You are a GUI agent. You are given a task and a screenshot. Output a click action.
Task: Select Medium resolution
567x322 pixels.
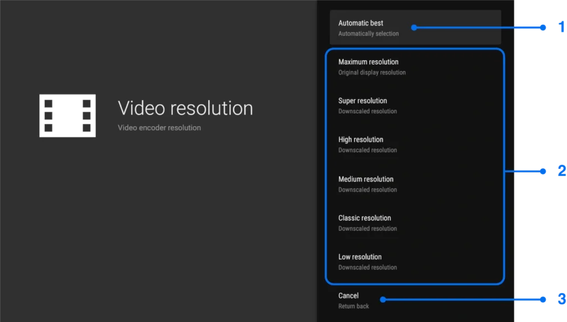pyautogui.click(x=365, y=179)
